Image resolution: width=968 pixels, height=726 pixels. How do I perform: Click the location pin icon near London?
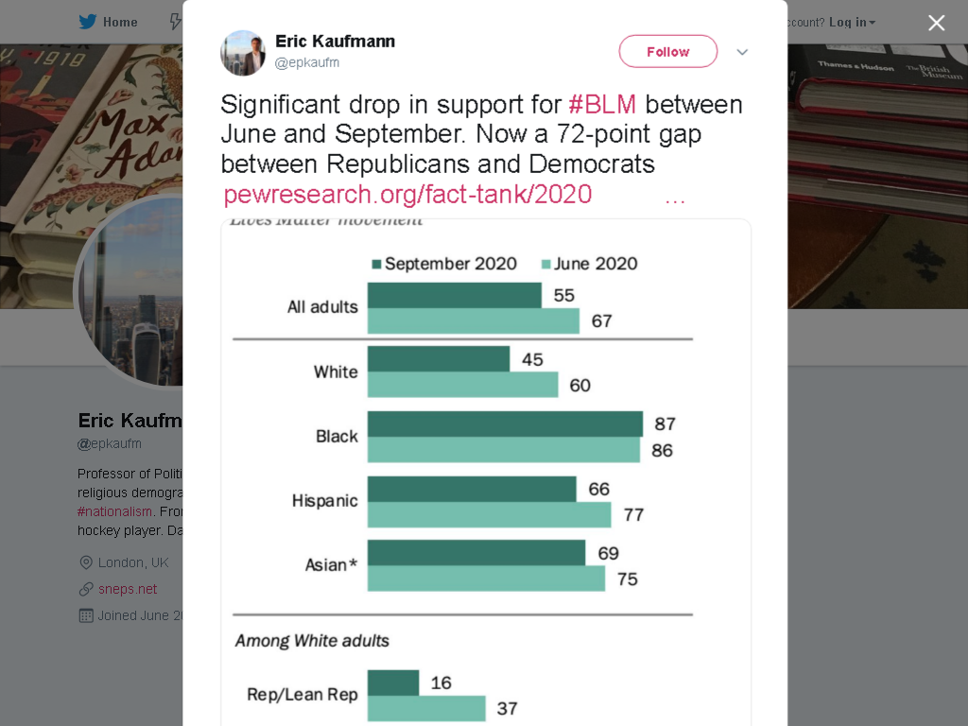[x=86, y=562]
